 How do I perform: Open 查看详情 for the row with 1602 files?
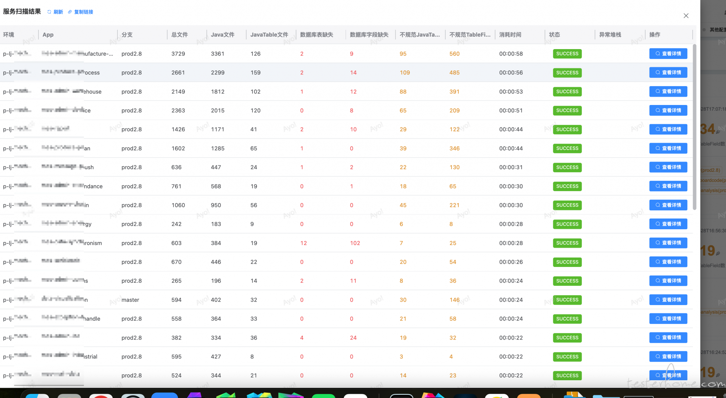click(668, 148)
